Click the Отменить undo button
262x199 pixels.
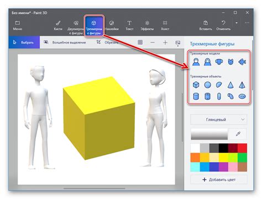pos(223,25)
